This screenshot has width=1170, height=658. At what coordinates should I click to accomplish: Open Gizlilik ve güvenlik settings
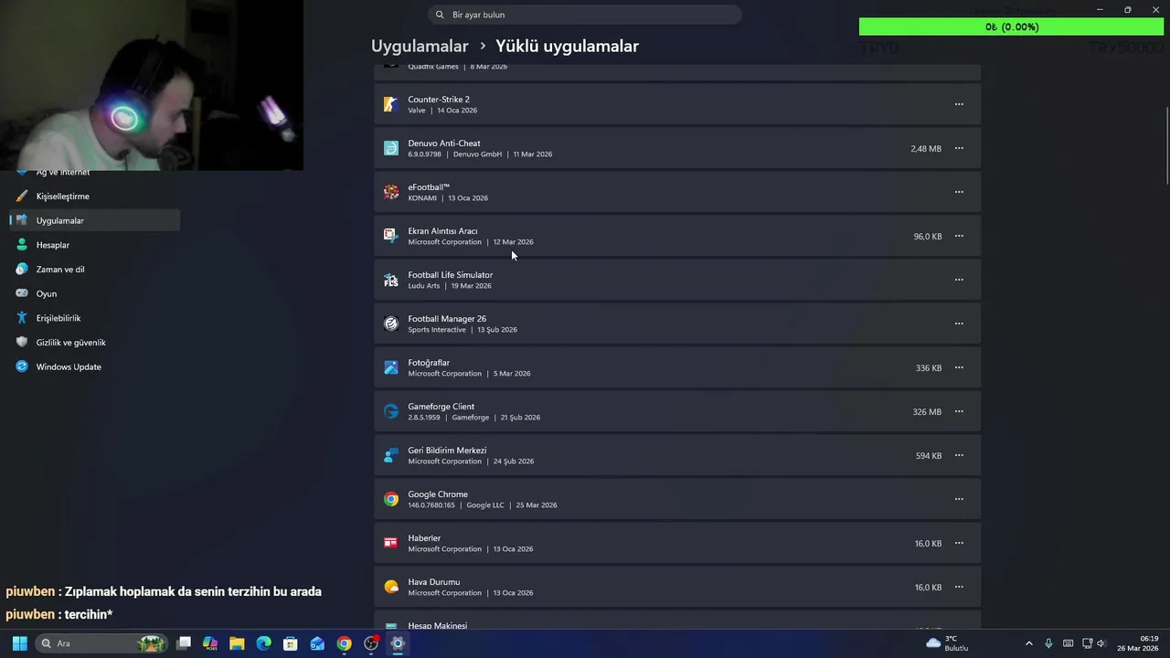pyautogui.click(x=94, y=343)
